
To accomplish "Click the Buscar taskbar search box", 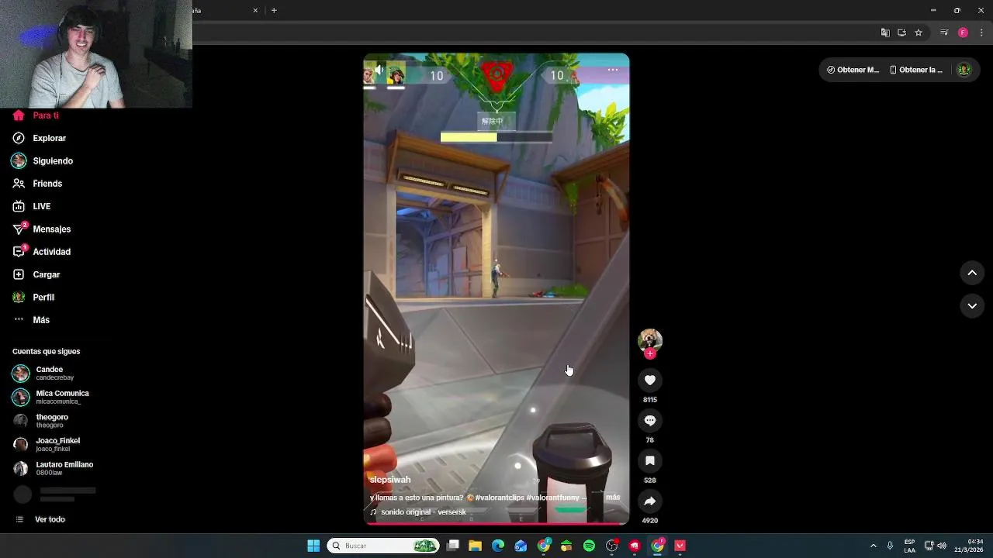I will point(383,546).
